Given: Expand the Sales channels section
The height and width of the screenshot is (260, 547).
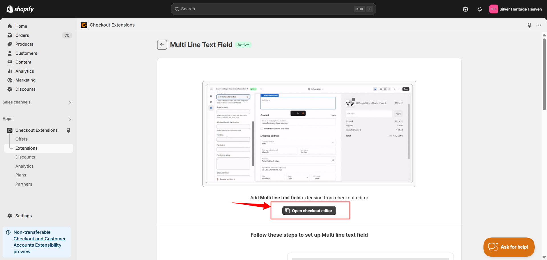Looking at the screenshot, I should pos(70,103).
